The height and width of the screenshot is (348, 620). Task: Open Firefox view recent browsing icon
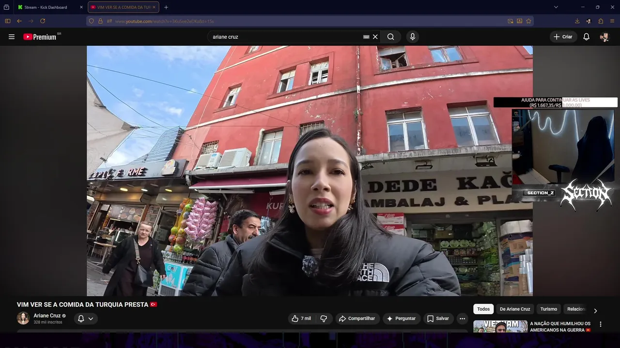pos(6,7)
